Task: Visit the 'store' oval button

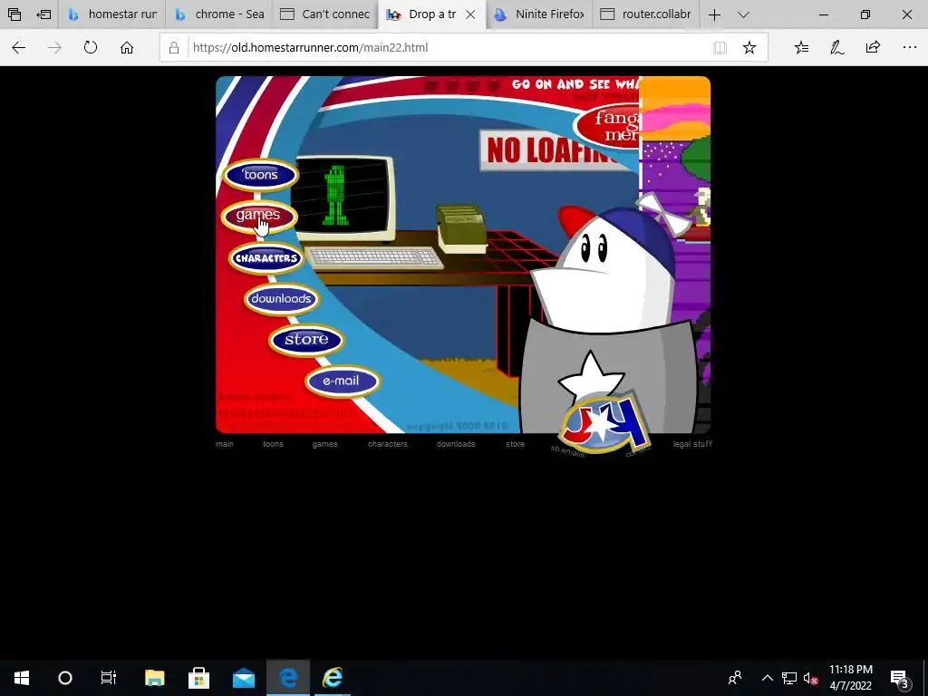Action: [x=306, y=340]
